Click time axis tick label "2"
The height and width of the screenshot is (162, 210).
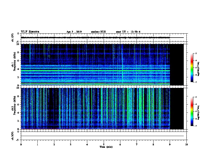click(x=54, y=144)
